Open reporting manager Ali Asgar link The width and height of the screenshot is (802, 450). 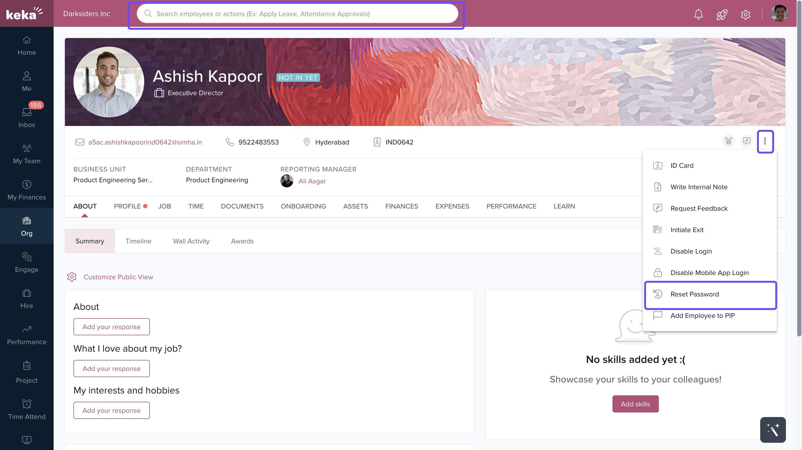(x=312, y=181)
